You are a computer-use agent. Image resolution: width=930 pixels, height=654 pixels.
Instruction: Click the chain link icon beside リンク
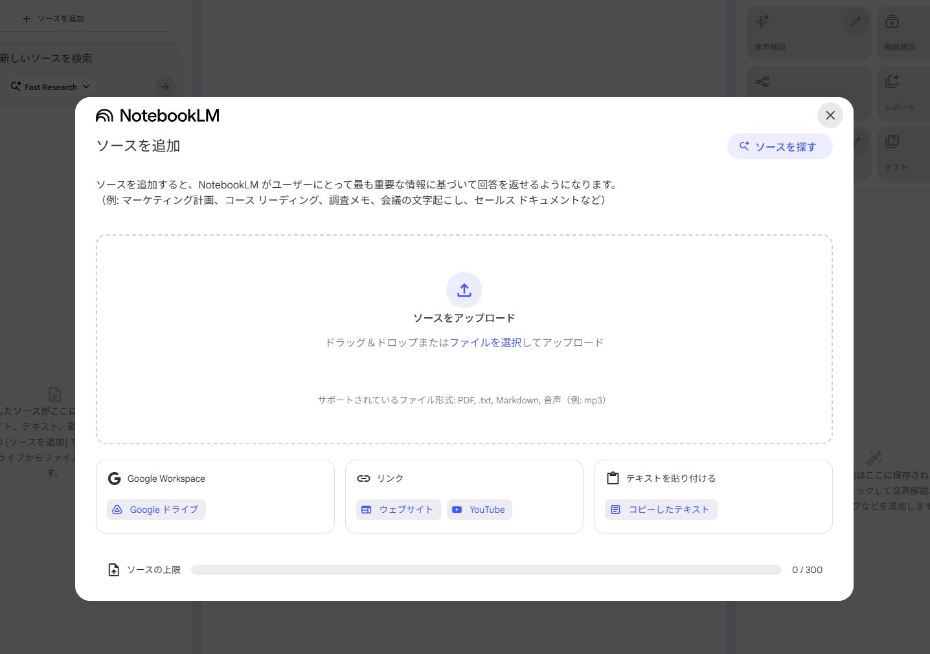(x=363, y=479)
